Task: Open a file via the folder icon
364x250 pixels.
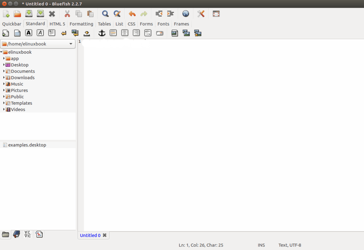Action: [17, 14]
